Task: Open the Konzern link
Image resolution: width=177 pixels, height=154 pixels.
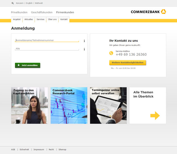Action: tap(20, 3)
